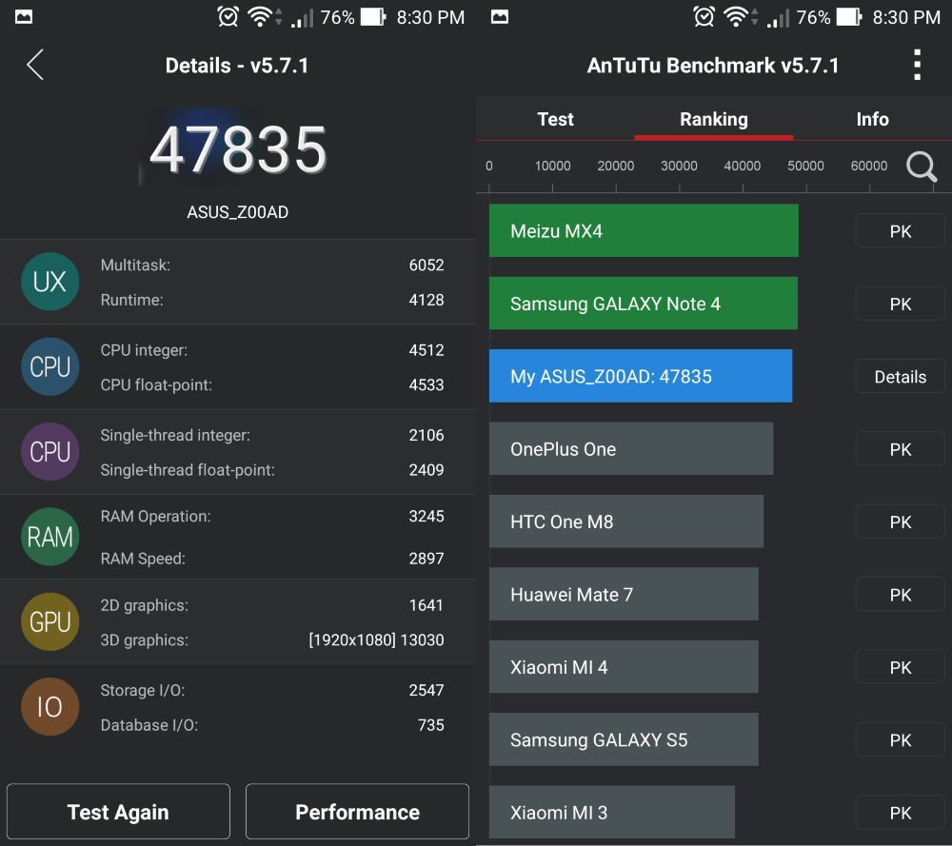Screen dimensions: 952x846
Task: Click PK next to HTC One M8
Action: click(x=901, y=521)
